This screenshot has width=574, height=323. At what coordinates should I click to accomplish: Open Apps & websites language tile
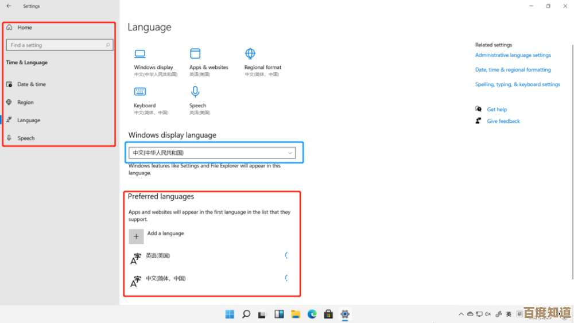tap(195, 54)
